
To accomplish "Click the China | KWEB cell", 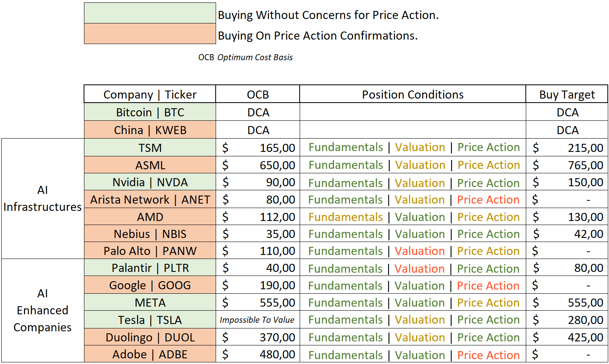I will (150, 130).
